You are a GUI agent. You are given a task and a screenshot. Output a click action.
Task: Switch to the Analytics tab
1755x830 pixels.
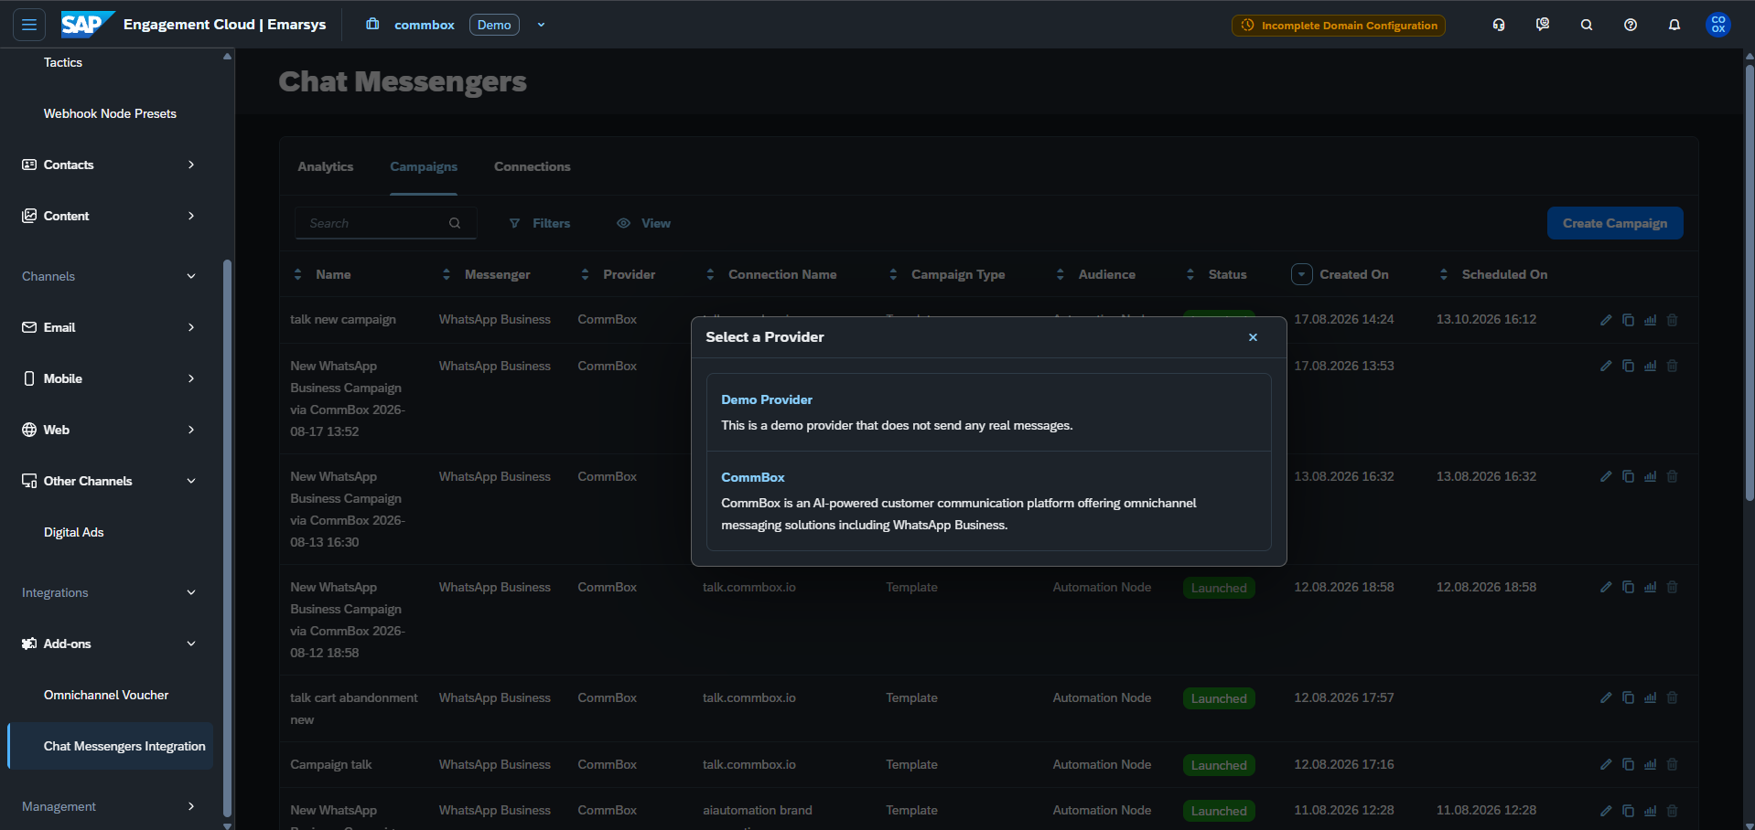[325, 166]
